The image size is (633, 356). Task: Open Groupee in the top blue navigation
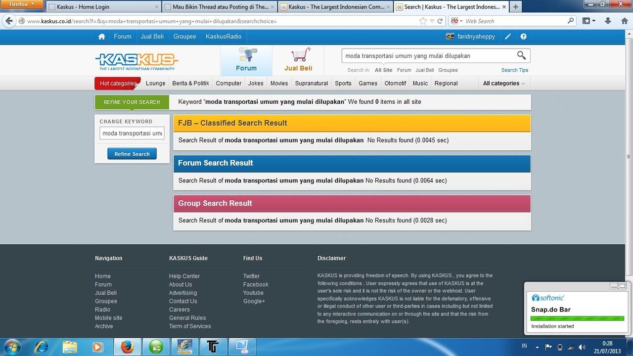[x=184, y=37]
